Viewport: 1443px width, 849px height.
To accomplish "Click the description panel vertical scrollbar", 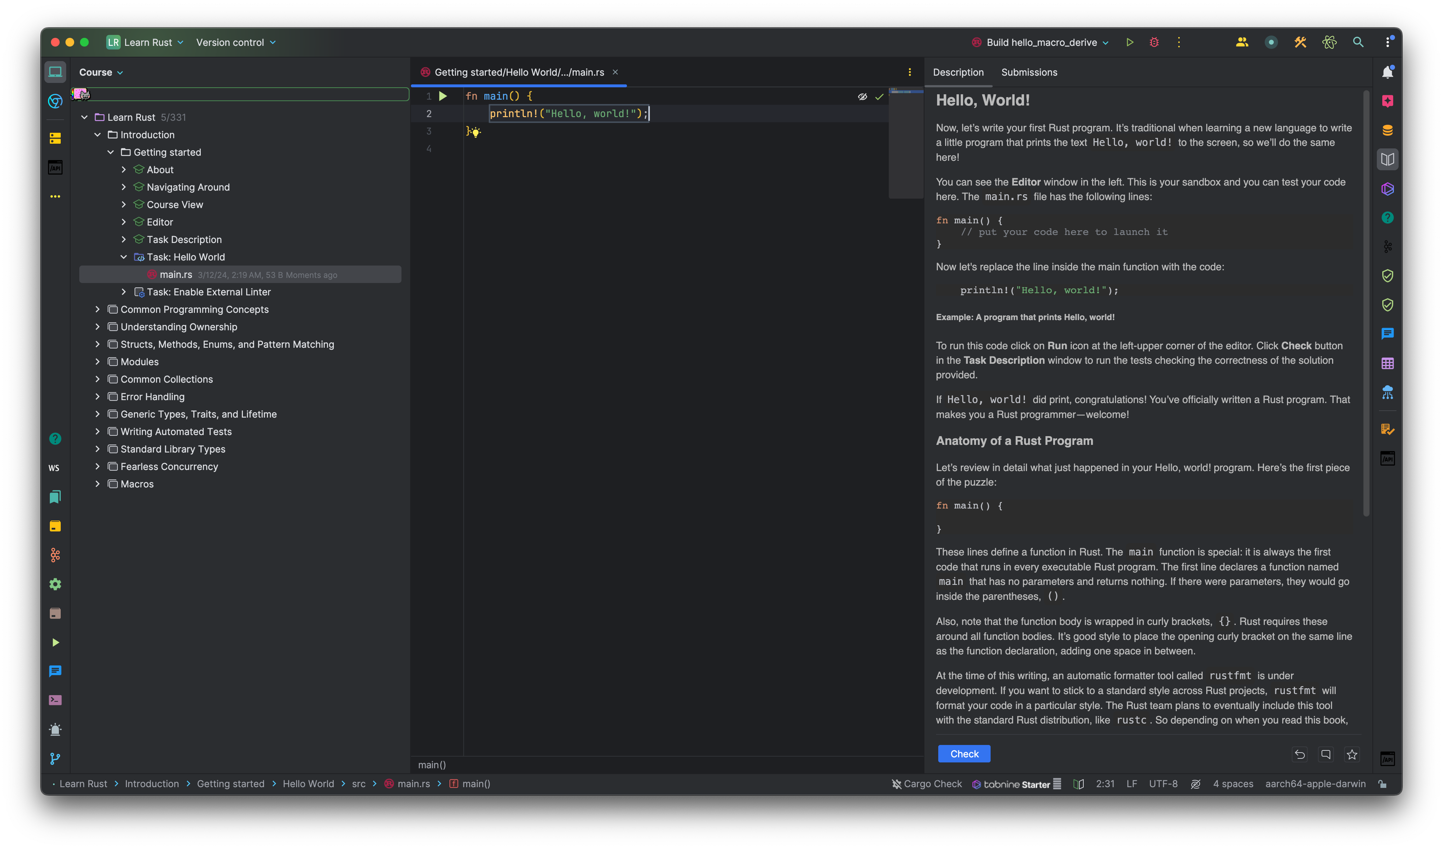I will 1366,304.
